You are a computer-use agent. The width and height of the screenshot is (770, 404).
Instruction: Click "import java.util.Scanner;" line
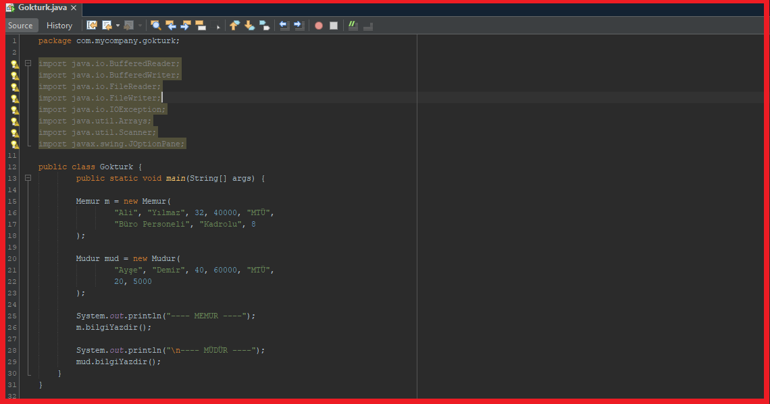tap(97, 132)
